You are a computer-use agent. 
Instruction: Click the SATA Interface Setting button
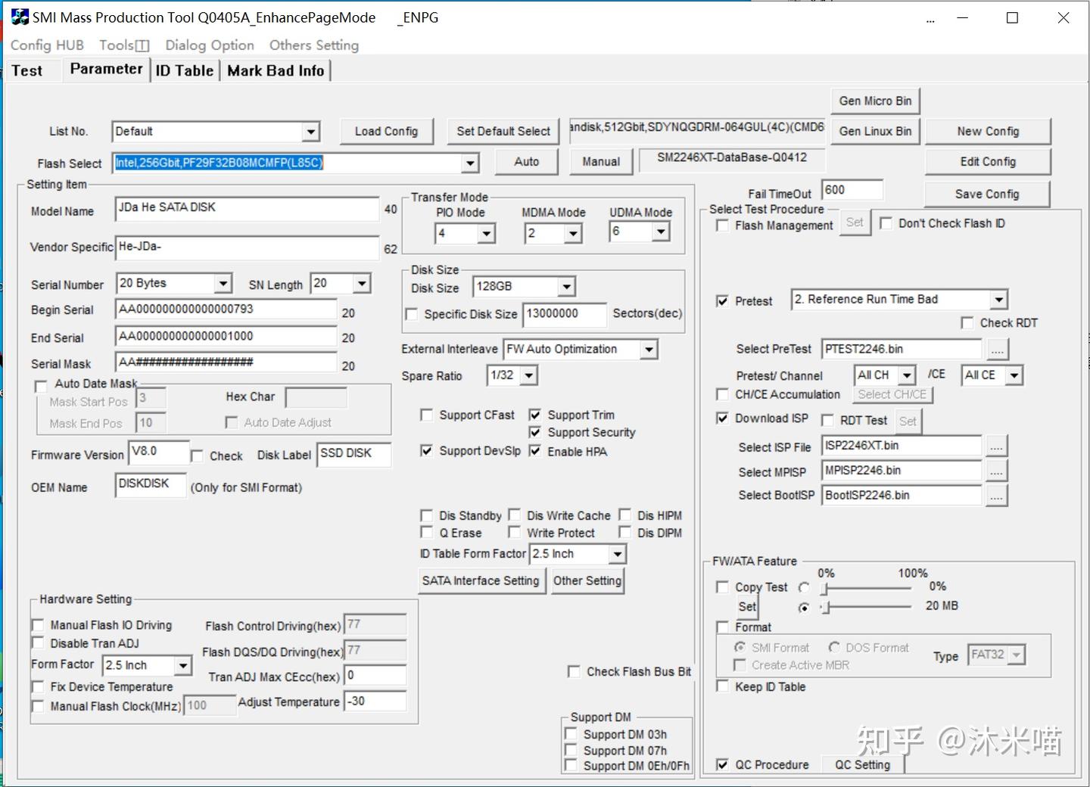(481, 581)
